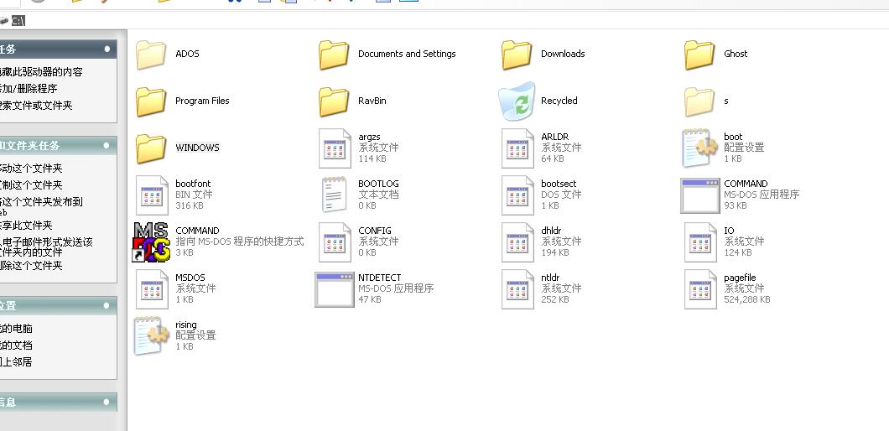This screenshot has width=889, height=431.
Task: Go to 的电脑 in the places panel
Action: pyautogui.click(x=16, y=329)
